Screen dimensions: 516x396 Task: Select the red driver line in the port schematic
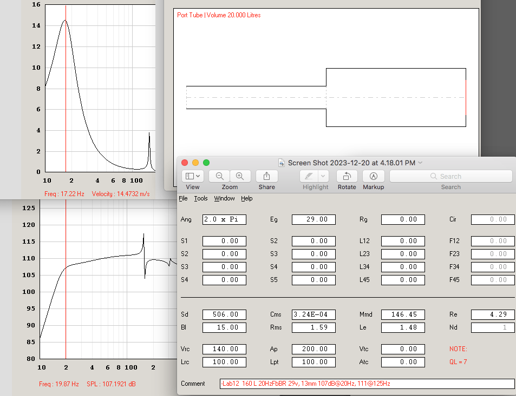point(466,98)
